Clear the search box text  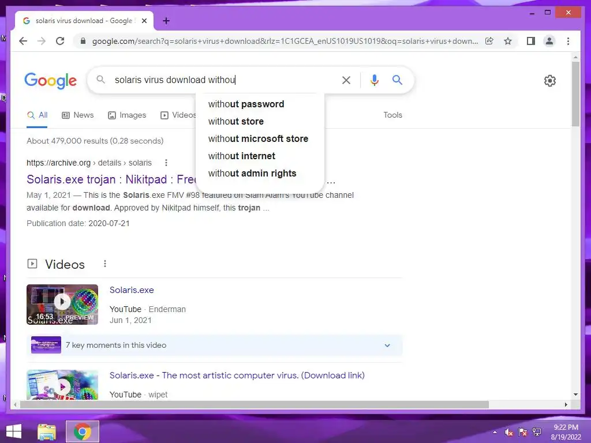tap(346, 80)
